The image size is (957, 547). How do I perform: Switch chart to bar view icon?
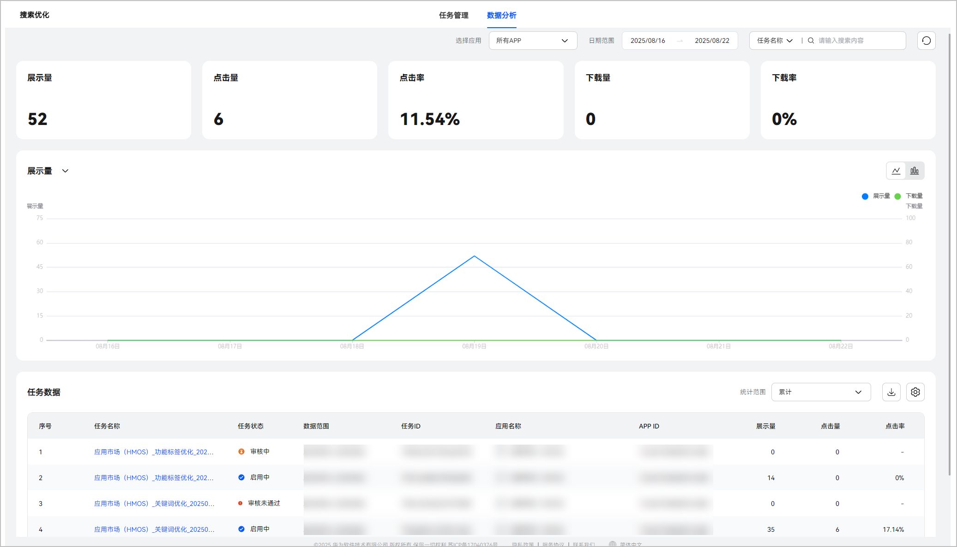pyautogui.click(x=915, y=171)
